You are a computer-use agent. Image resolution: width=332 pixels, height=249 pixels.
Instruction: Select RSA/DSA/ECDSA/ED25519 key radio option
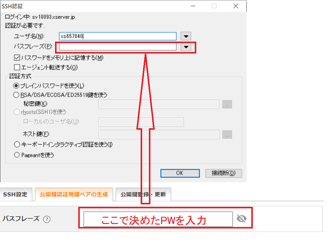16,95
